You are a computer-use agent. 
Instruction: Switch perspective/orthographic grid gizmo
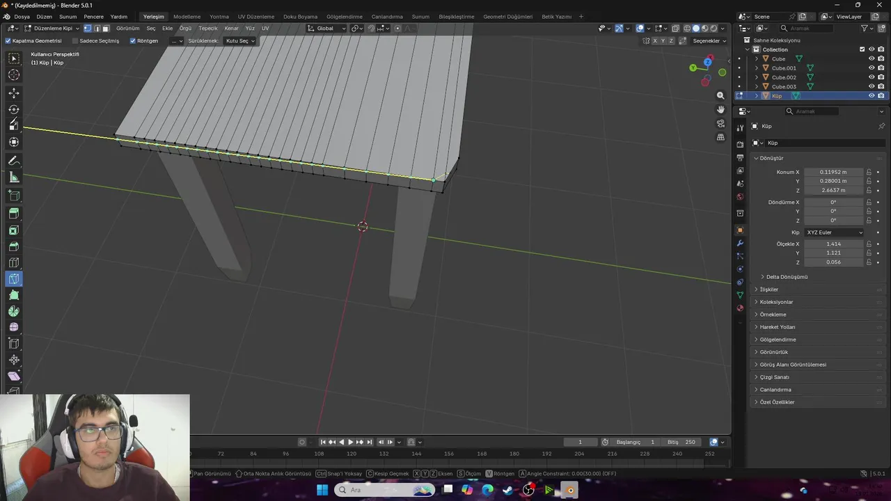coord(720,137)
